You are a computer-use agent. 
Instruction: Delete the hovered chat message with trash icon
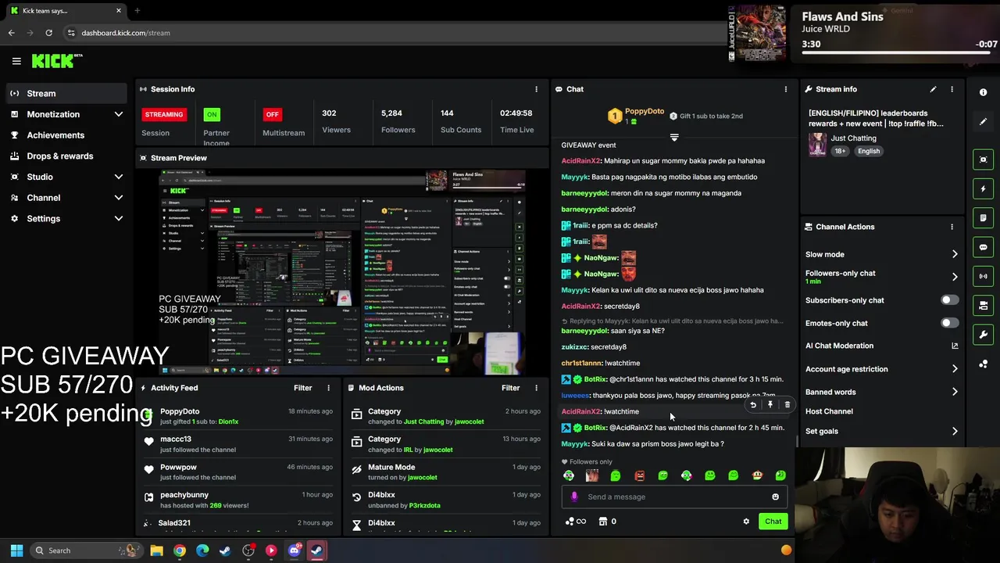[787, 405]
